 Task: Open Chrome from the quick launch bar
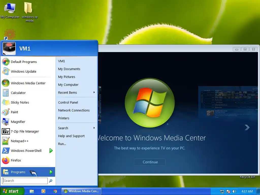(x=55, y=191)
